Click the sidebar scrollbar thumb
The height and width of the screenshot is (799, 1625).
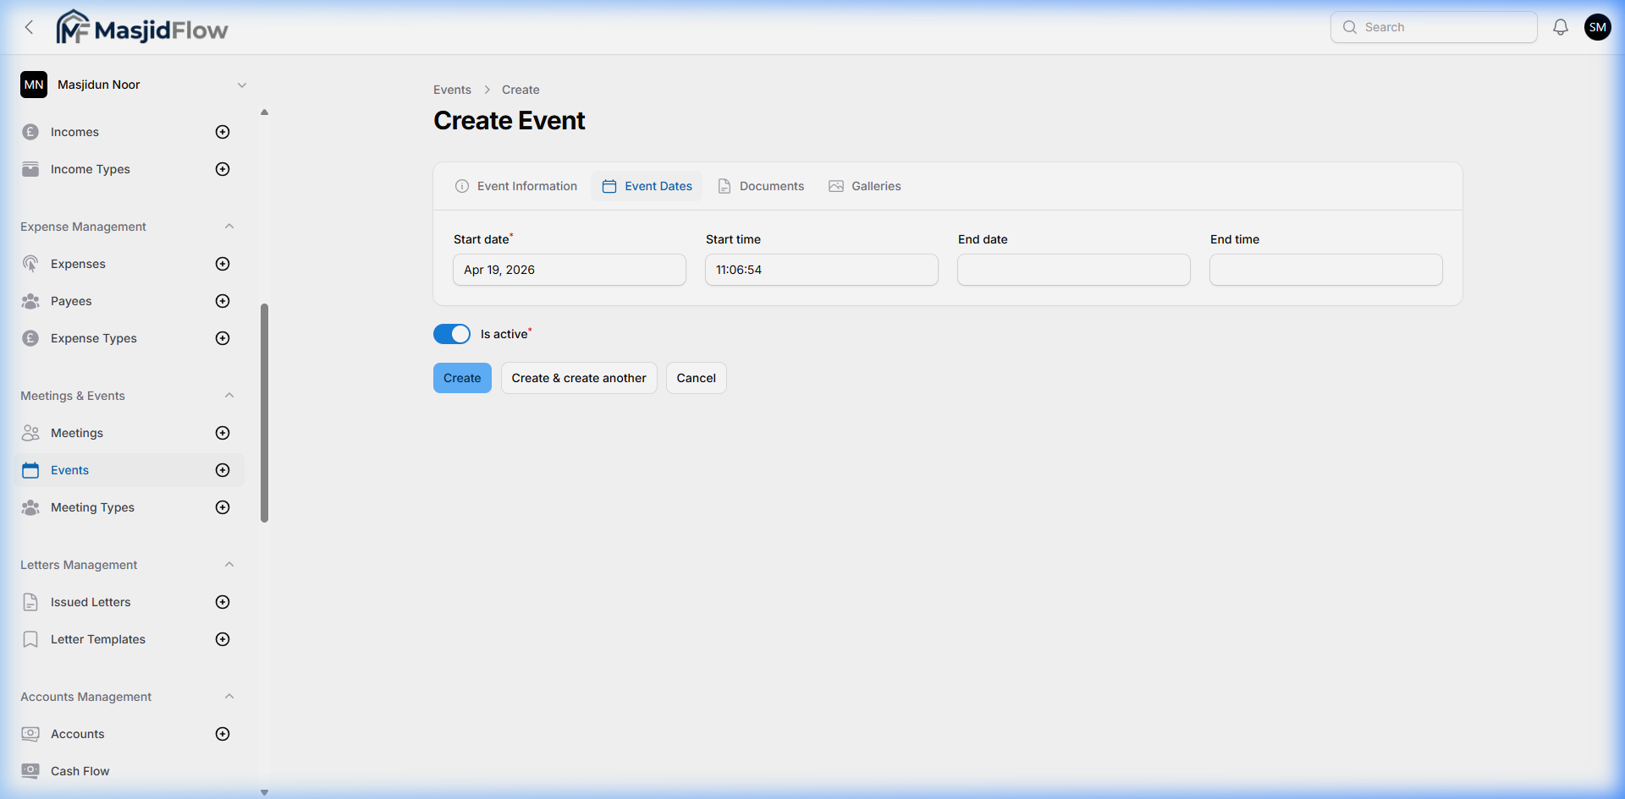tap(265, 413)
